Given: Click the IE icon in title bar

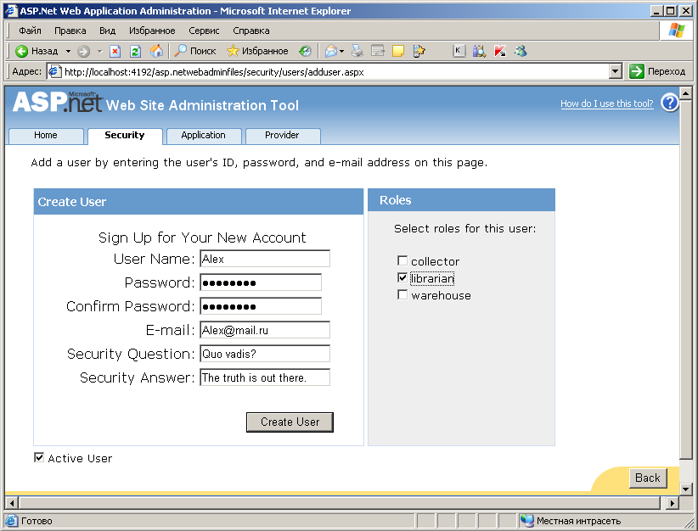Looking at the screenshot, I should 11,11.
